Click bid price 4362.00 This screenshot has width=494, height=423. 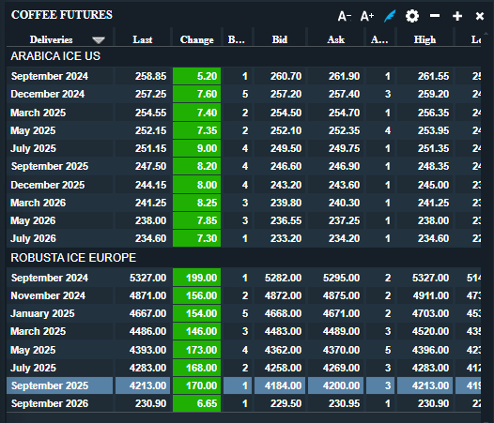[280, 350]
